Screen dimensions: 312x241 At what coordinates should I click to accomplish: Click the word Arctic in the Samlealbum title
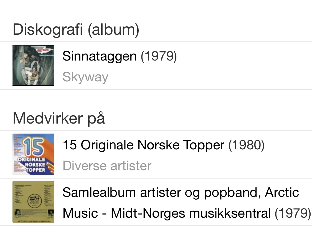(x=282, y=192)
